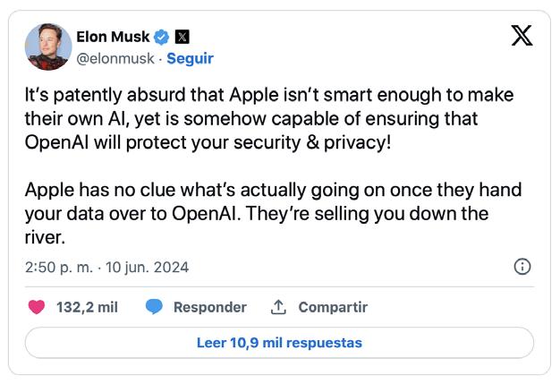Open Leer 10,9 mil respuestas button
560x384 pixels.
[x=279, y=343]
